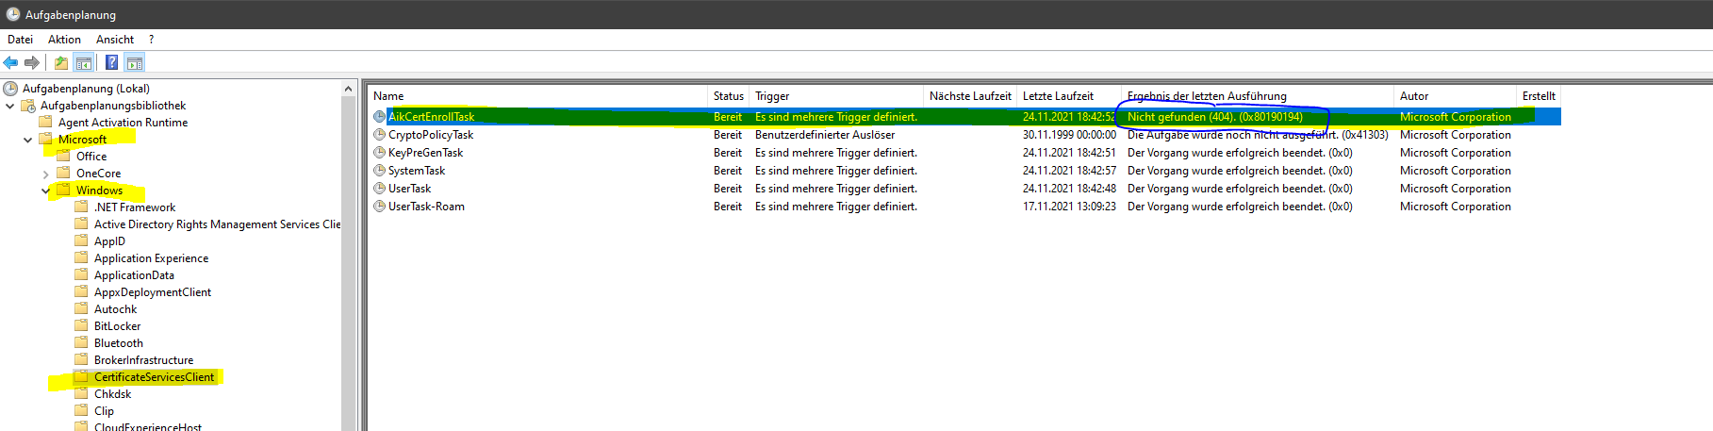This screenshot has height=431, width=1713.
Task: Click the '30.11.1999 00:00:00' last run cell
Action: [x=1069, y=135]
